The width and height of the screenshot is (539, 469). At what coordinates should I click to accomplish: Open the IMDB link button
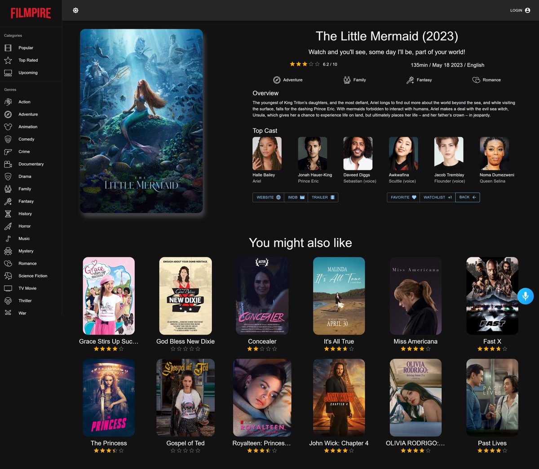[296, 197]
